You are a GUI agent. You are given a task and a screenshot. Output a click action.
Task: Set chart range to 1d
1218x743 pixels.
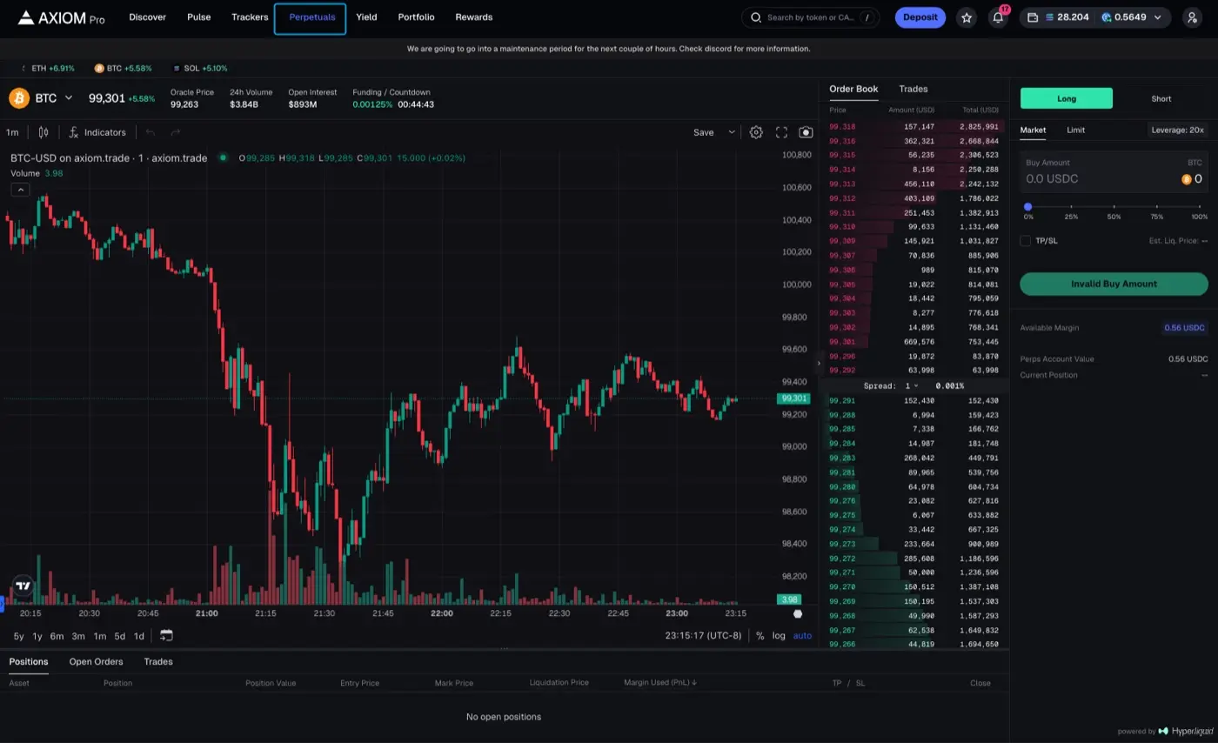click(x=138, y=636)
